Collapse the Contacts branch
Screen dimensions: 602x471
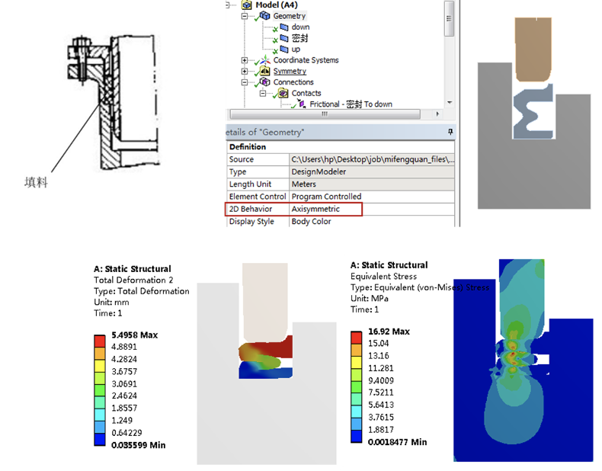point(263,93)
